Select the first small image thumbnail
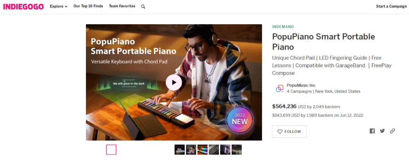 tap(180, 149)
